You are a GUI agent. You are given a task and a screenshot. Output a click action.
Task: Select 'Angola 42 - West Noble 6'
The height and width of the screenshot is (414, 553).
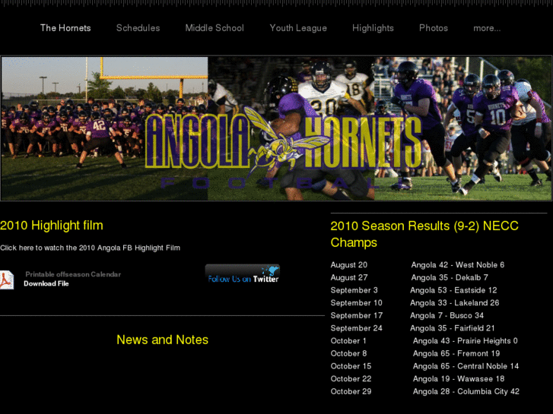pos(458,264)
